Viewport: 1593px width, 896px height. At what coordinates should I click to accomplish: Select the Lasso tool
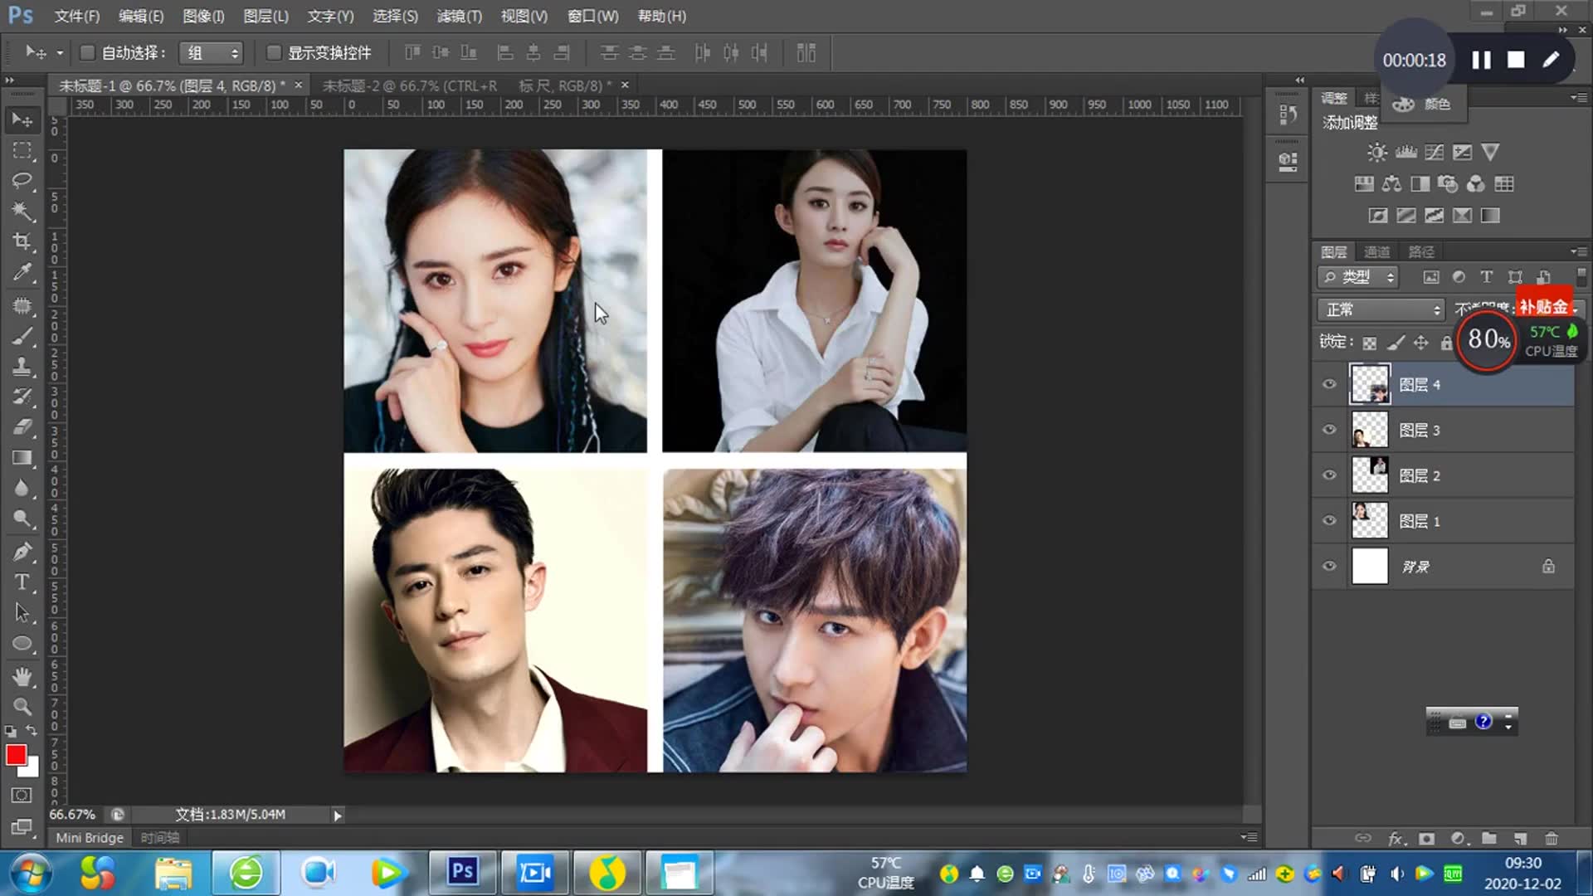pyautogui.click(x=22, y=181)
